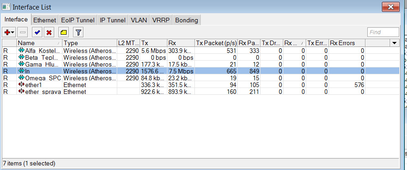Sort by the Rx column header

point(181,43)
